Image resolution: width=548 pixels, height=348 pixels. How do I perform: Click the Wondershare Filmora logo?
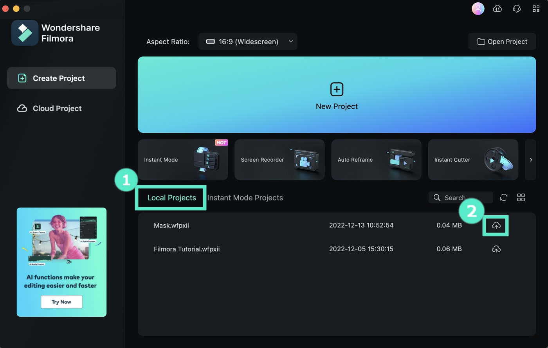tap(25, 33)
